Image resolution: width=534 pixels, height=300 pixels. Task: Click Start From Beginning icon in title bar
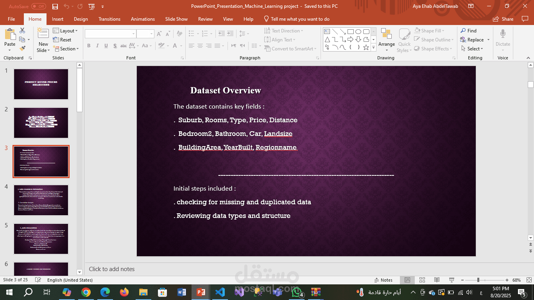[92, 7]
